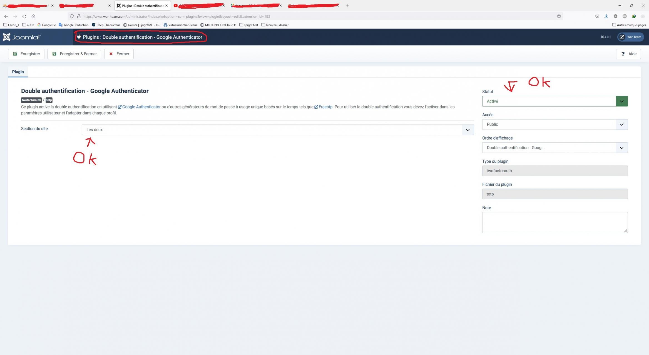Open the DeepL Traducteur bookmark
The height and width of the screenshot is (355, 649).
pos(106,25)
